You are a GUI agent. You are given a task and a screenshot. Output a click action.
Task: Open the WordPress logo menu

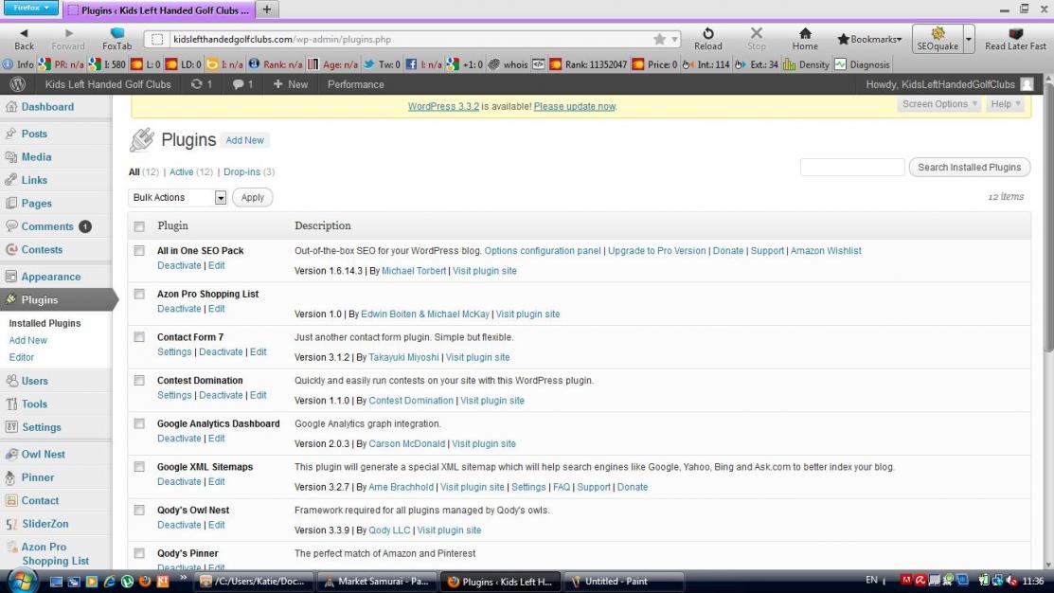click(x=18, y=84)
